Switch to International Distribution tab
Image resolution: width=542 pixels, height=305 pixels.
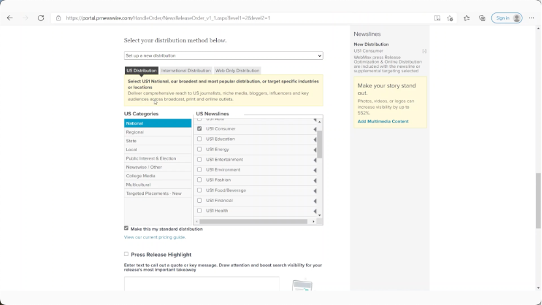pyautogui.click(x=186, y=70)
